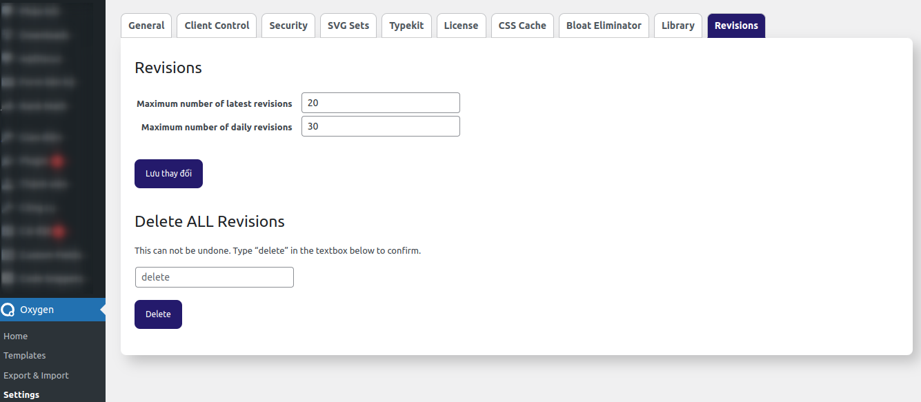921x402 pixels.
Task: Go to the Typekit tab
Action: 406,26
